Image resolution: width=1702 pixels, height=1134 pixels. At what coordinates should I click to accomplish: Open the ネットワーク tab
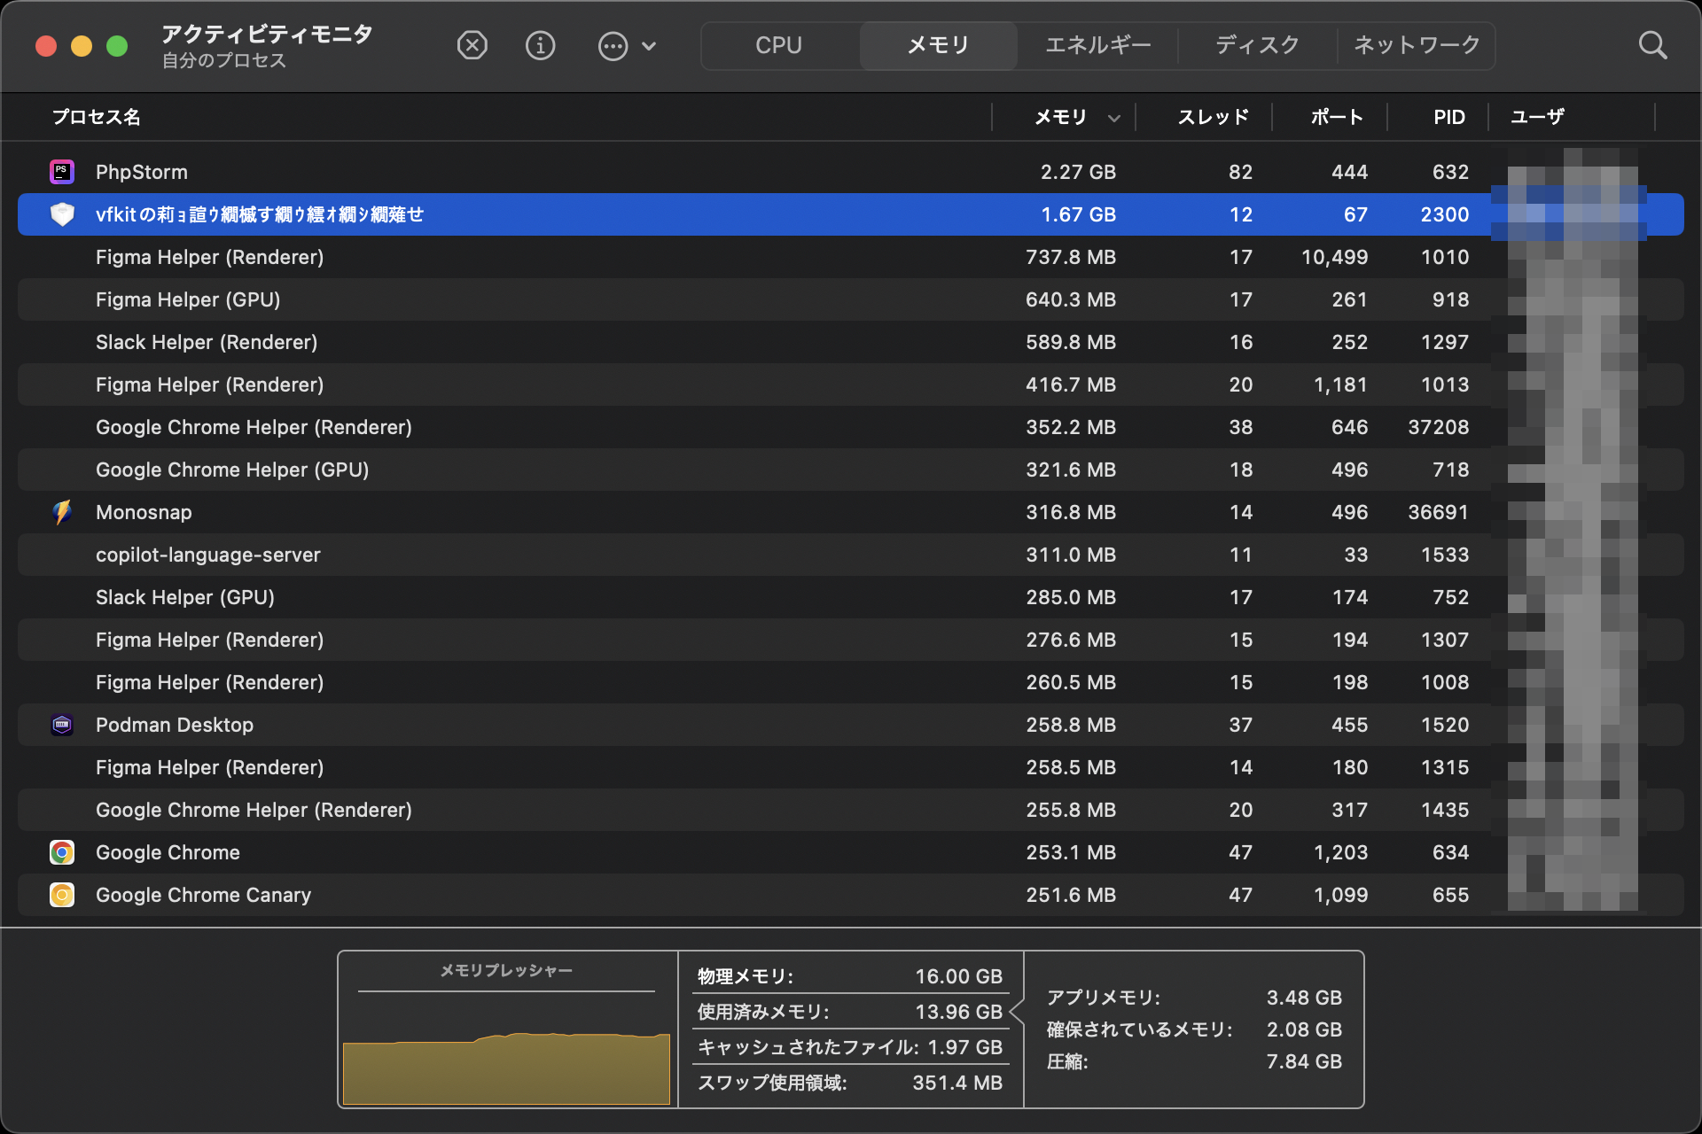point(1417,45)
